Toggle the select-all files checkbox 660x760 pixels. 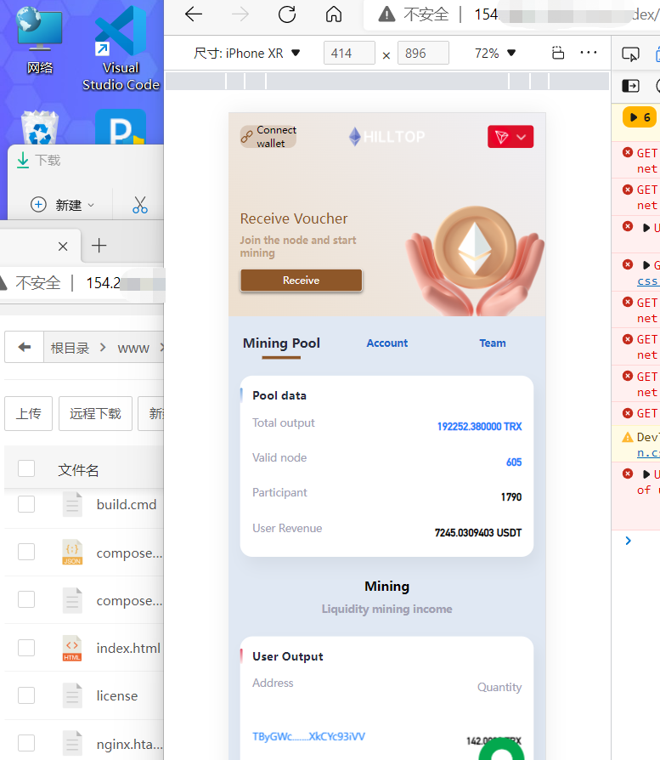click(x=26, y=469)
